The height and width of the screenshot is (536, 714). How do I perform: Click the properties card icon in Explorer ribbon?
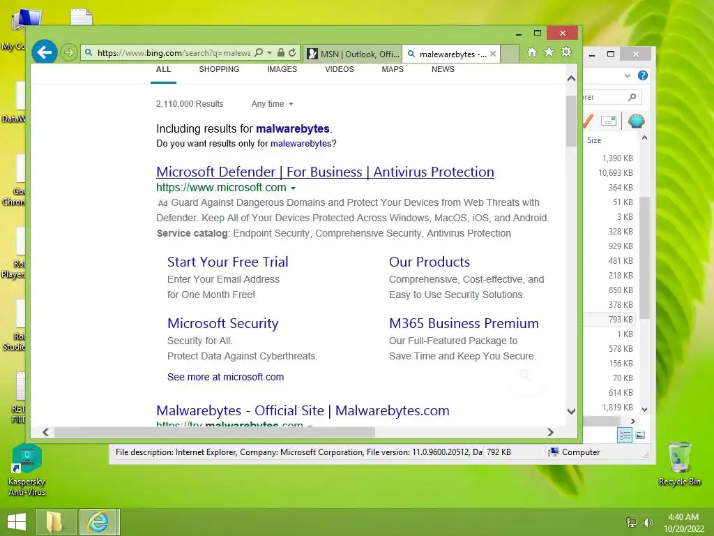pyautogui.click(x=609, y=121)
